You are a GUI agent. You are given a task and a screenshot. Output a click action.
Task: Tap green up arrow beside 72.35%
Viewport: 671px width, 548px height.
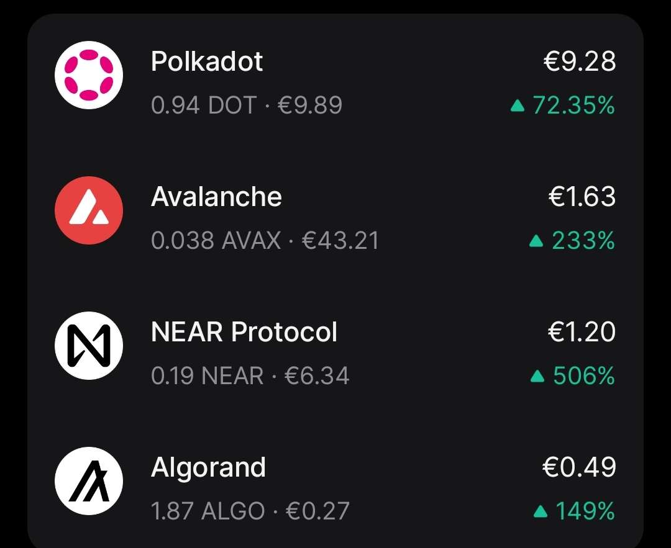(518, 105)
